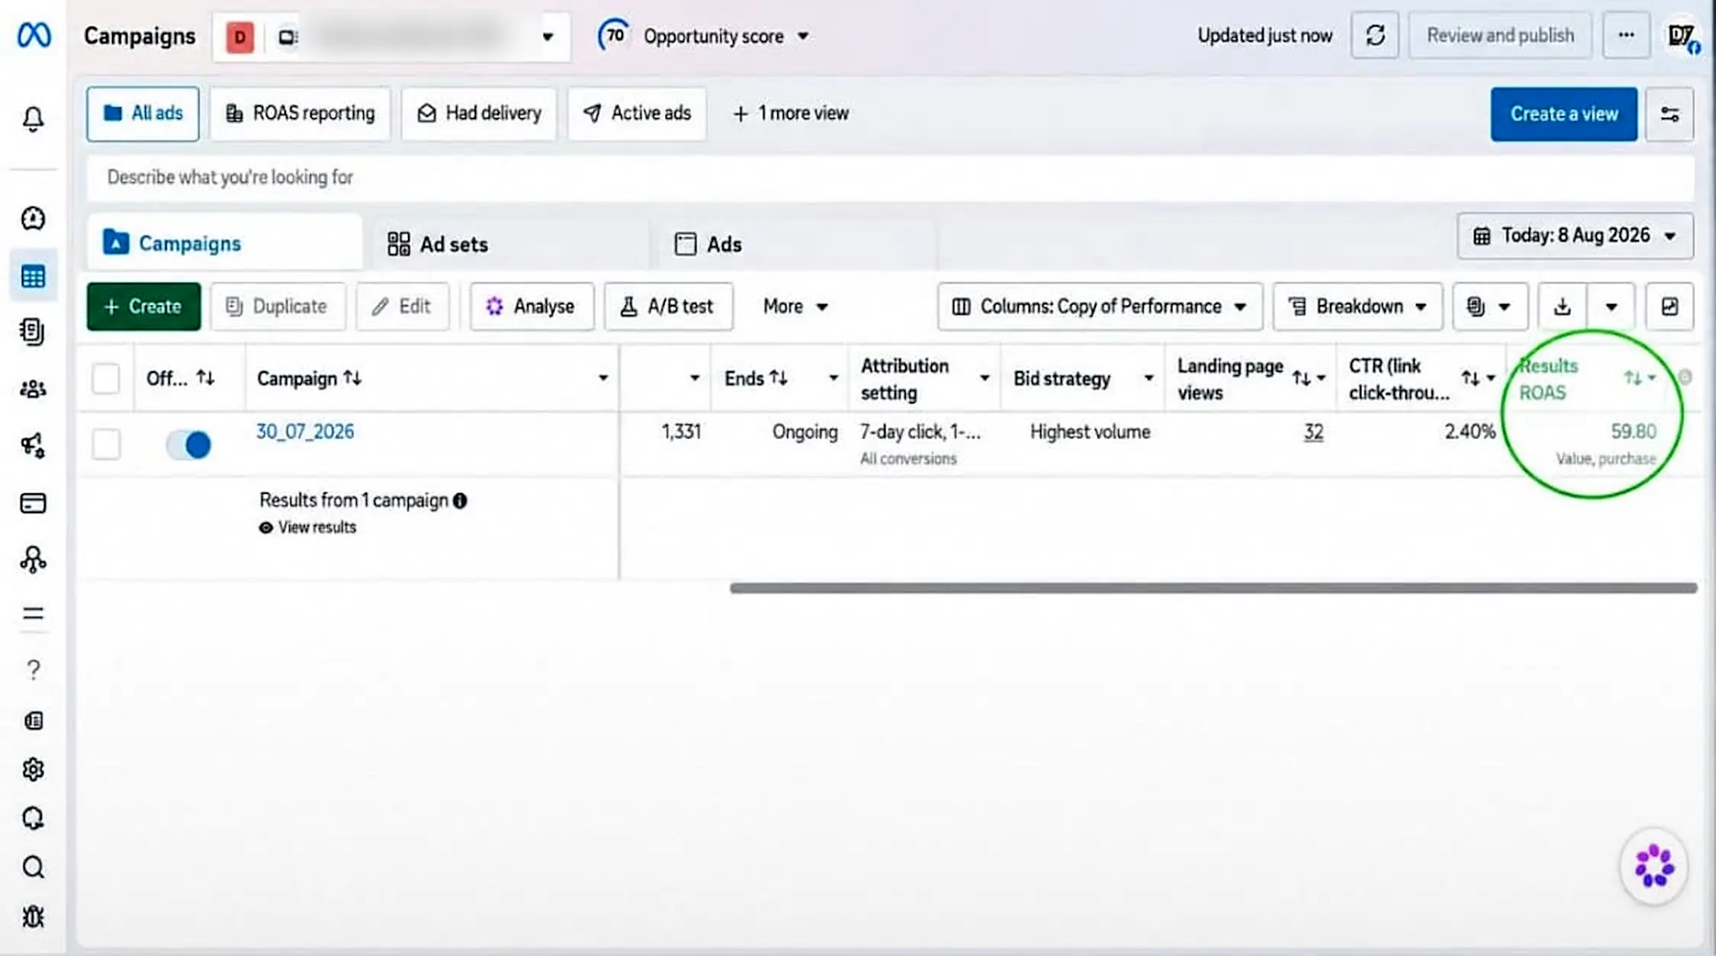
Task: Sort by the Off/On column header
Action: point(180,378)
